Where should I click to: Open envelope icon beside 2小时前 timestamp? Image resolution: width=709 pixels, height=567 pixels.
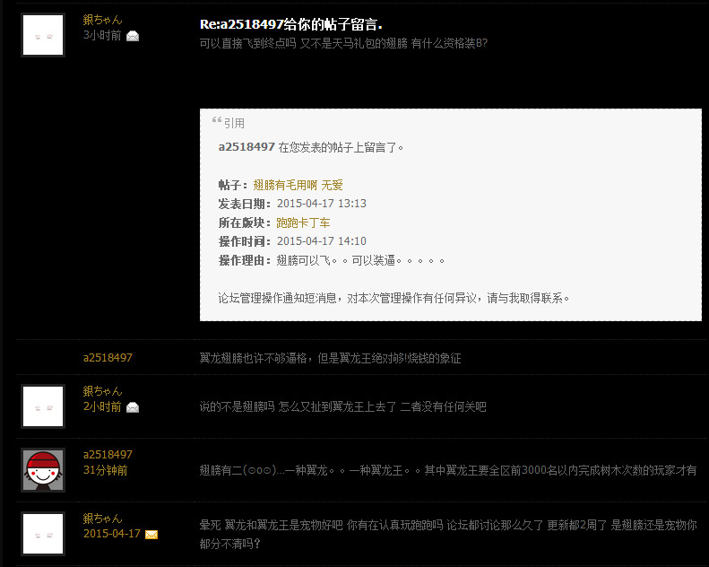click(133, 407)
